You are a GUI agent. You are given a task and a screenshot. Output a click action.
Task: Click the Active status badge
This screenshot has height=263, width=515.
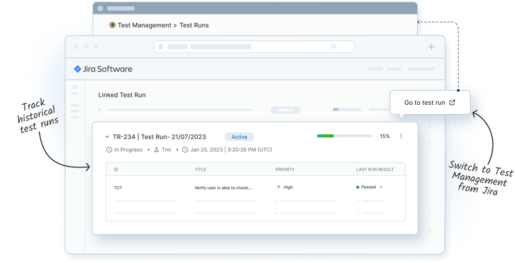[239, 137]
